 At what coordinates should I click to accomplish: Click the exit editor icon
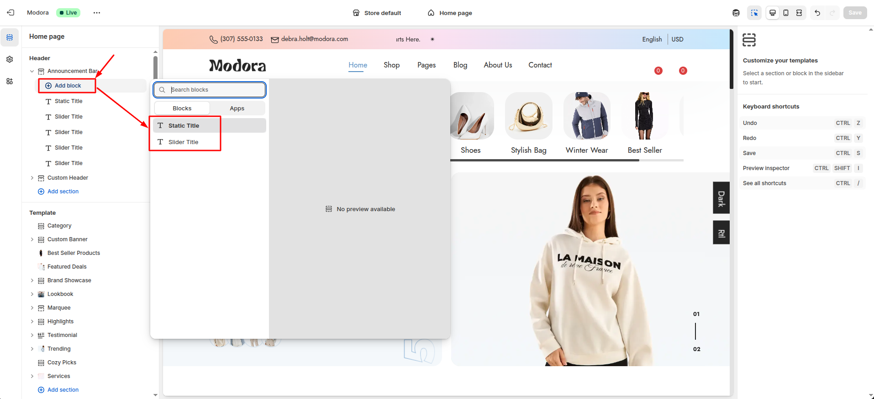[11, 13]
